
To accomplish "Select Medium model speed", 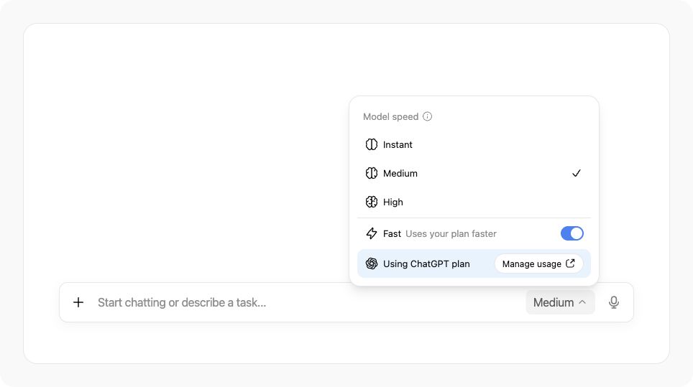I will (474, 174).
